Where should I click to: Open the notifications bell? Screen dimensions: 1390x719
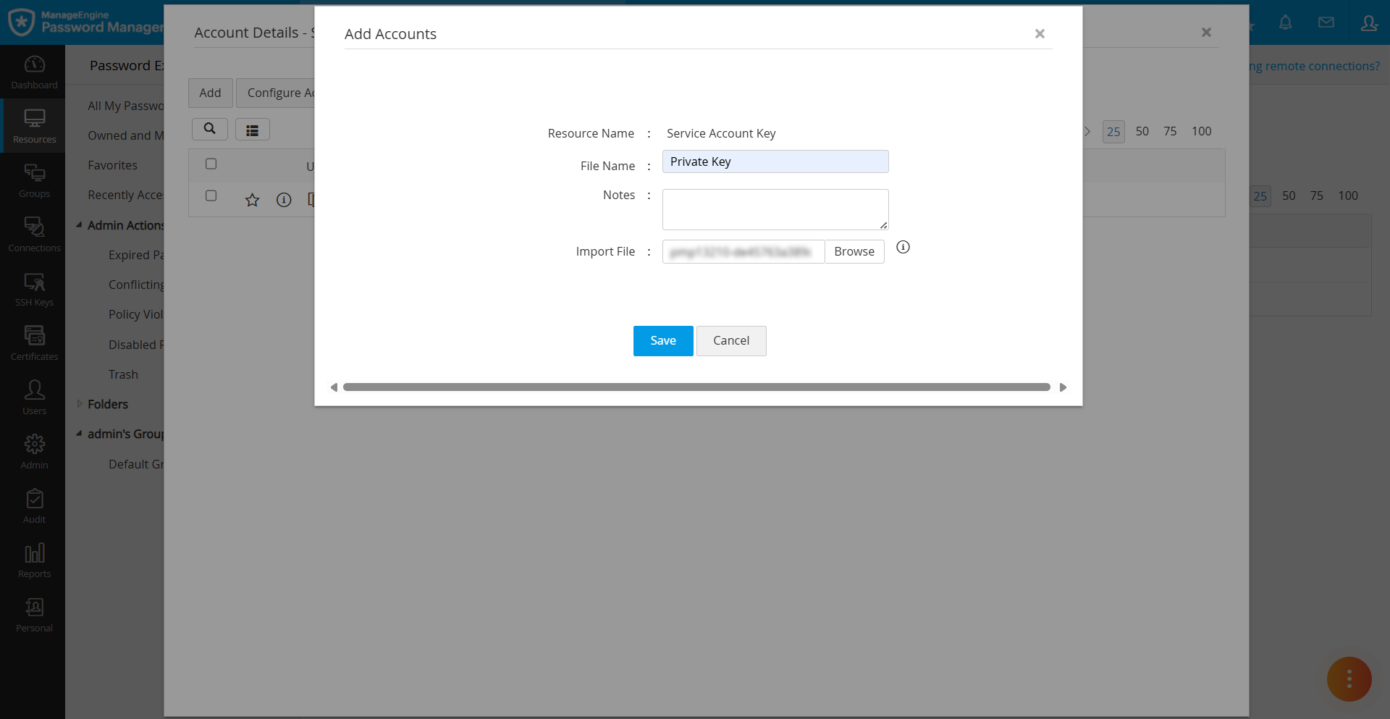(x=1286, y=22)
